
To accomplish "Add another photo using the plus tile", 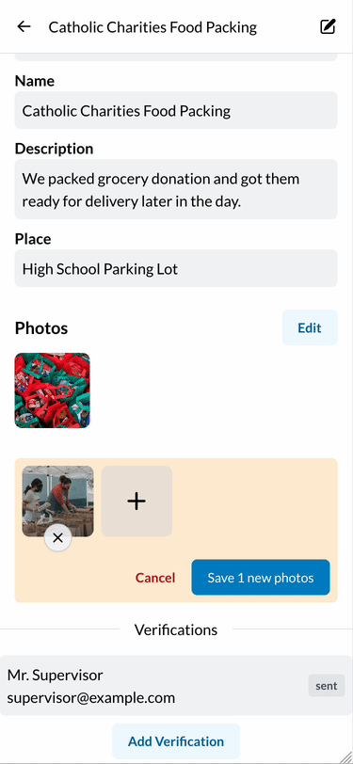I will coord(136,501).
